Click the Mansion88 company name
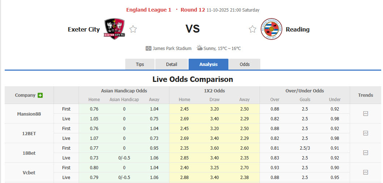383x183 pixels. tap(29, 114)
